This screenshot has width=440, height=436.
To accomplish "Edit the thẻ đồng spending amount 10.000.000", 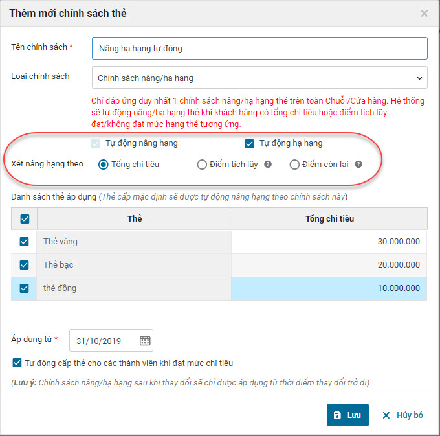I will (x=329, y=288).
